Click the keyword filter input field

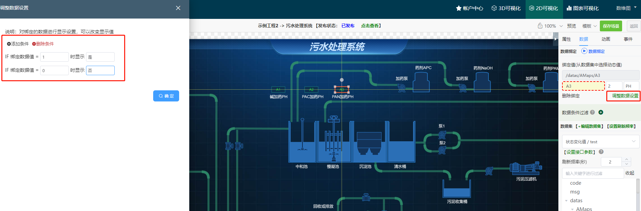click(592, 173)
